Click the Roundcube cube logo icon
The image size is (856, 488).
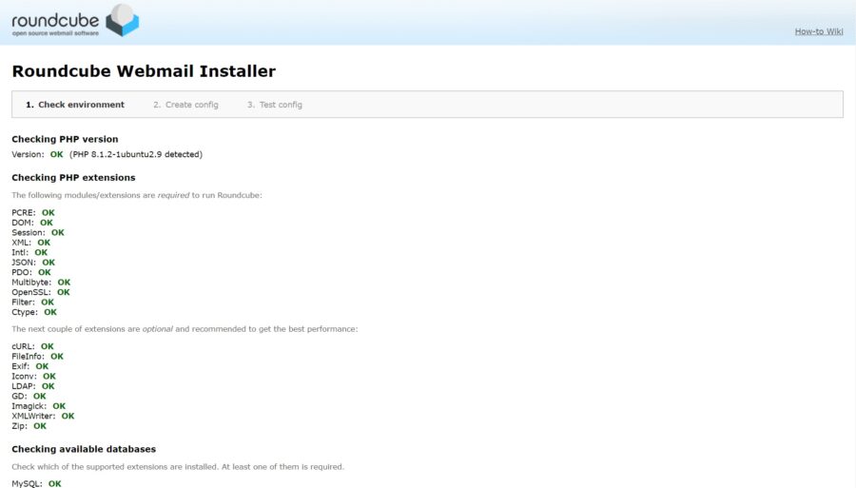(122, 19)
